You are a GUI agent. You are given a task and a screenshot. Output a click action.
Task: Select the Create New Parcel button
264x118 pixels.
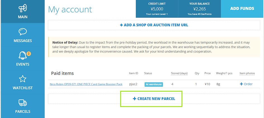click(154, 99)
